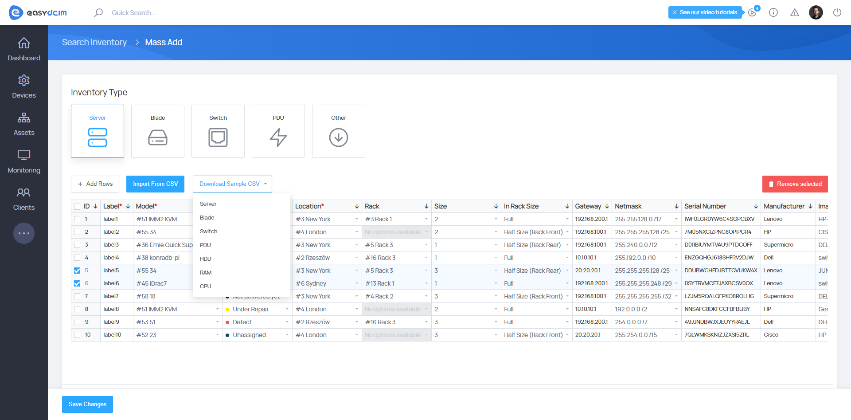Open video tutorials play icon

click(x=752, y=12)
